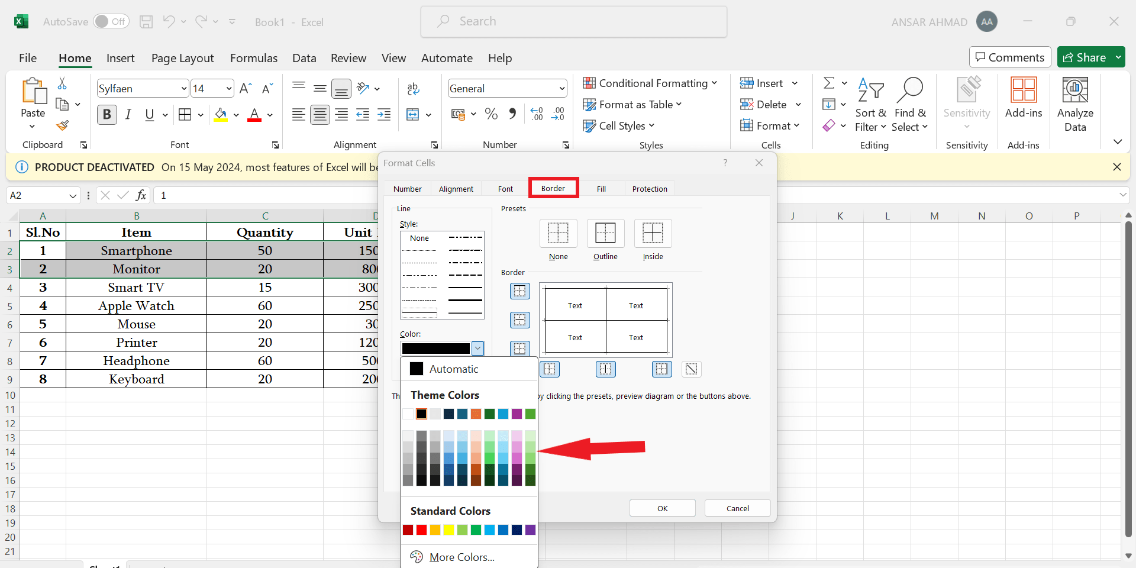
Task: Click the AutoSum icon
Action: pyautogui.click(x=830, y=82)
